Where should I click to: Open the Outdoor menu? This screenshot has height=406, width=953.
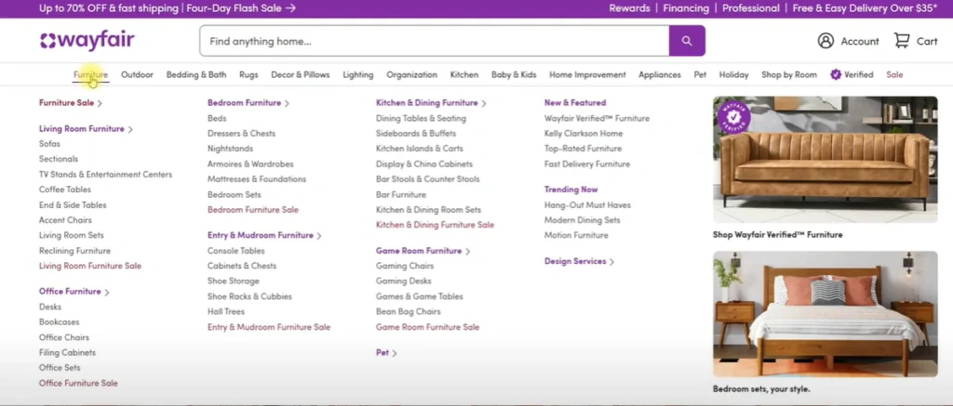click(137, 74)
